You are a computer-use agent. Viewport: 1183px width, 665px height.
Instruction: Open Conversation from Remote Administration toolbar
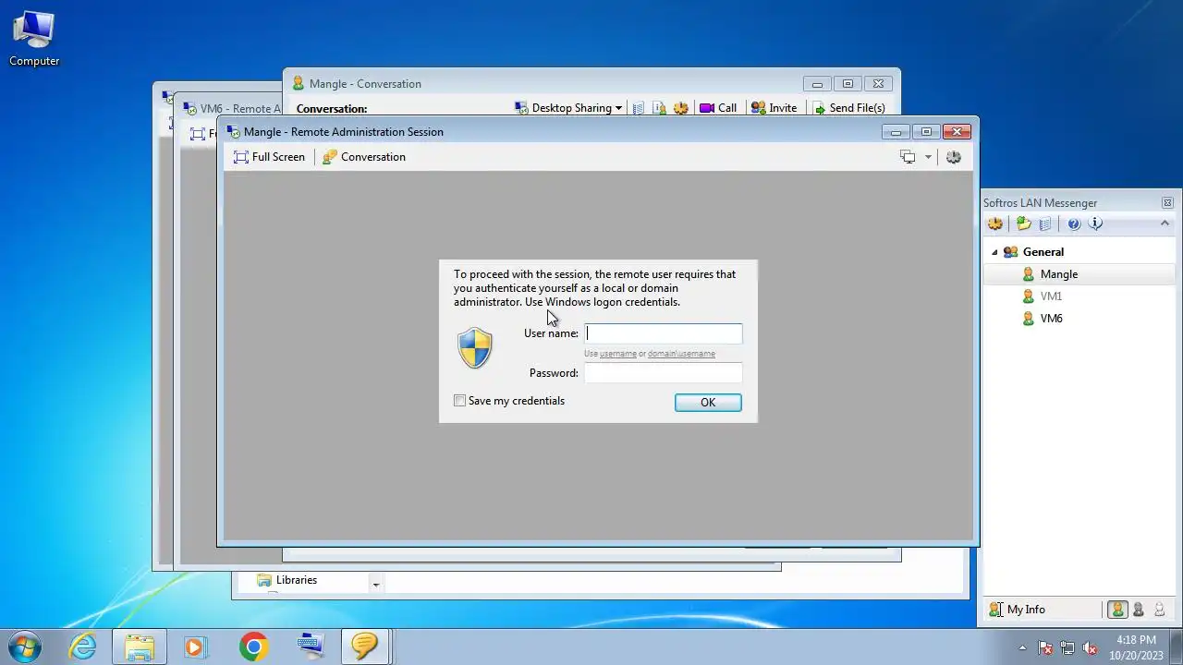(x=364, y=157)
